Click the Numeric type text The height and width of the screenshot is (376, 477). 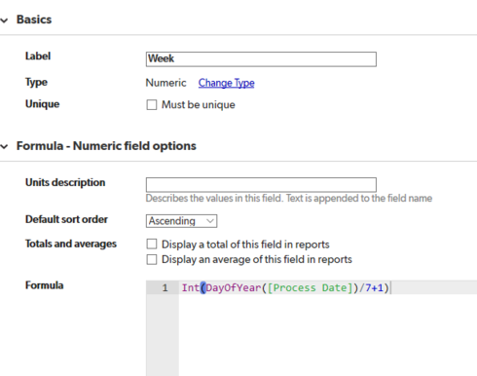tap(165, 83)
